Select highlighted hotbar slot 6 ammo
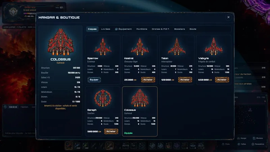Screen dimensions: 270x152 click(x=109, y=146)
